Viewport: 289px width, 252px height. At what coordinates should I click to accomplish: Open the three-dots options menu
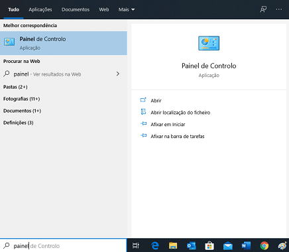point(279,9)
